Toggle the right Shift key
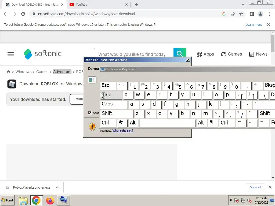Screen dimensions: 275x206 [x=267, y=114]
